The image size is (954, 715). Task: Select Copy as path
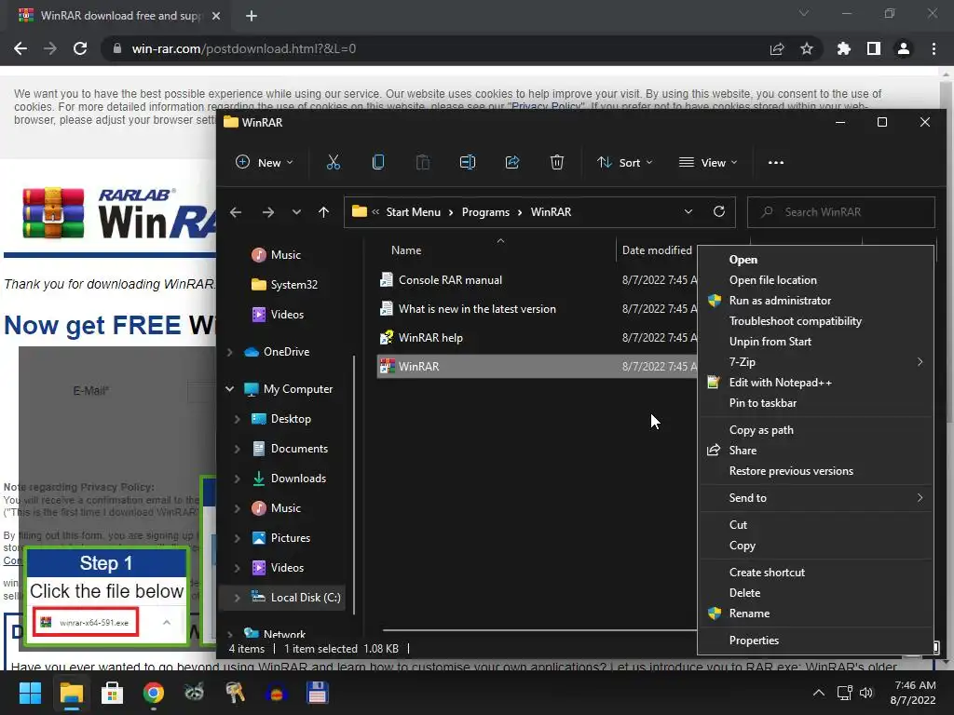click(x=816, y=430)
